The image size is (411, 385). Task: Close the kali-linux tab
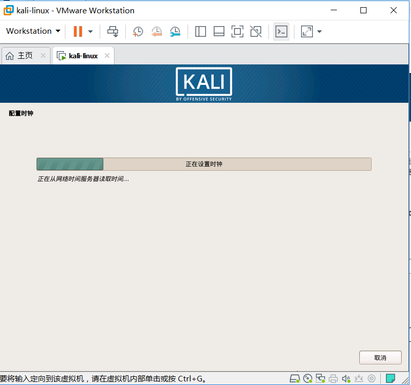(x=107, y=56)
